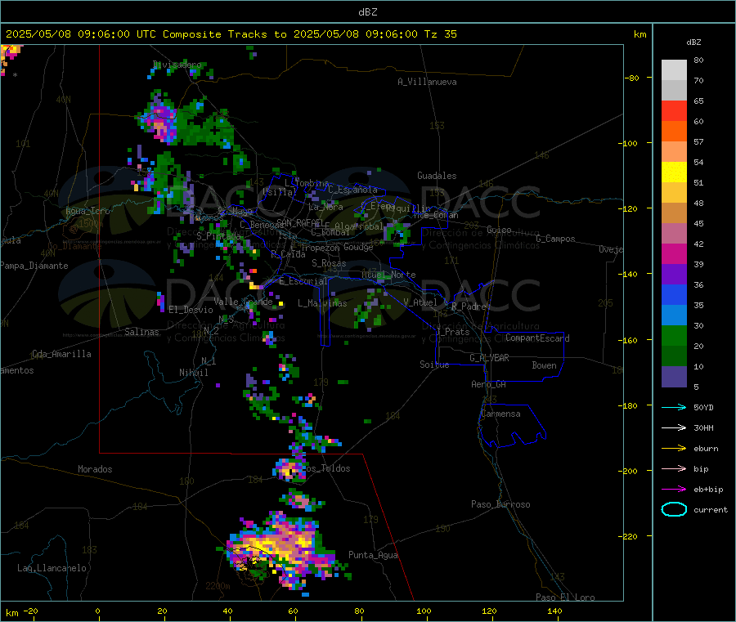Screen dimensions: 736x622
Task: Click the Atuel_Norte map label
Action: [x=388, y=275]
